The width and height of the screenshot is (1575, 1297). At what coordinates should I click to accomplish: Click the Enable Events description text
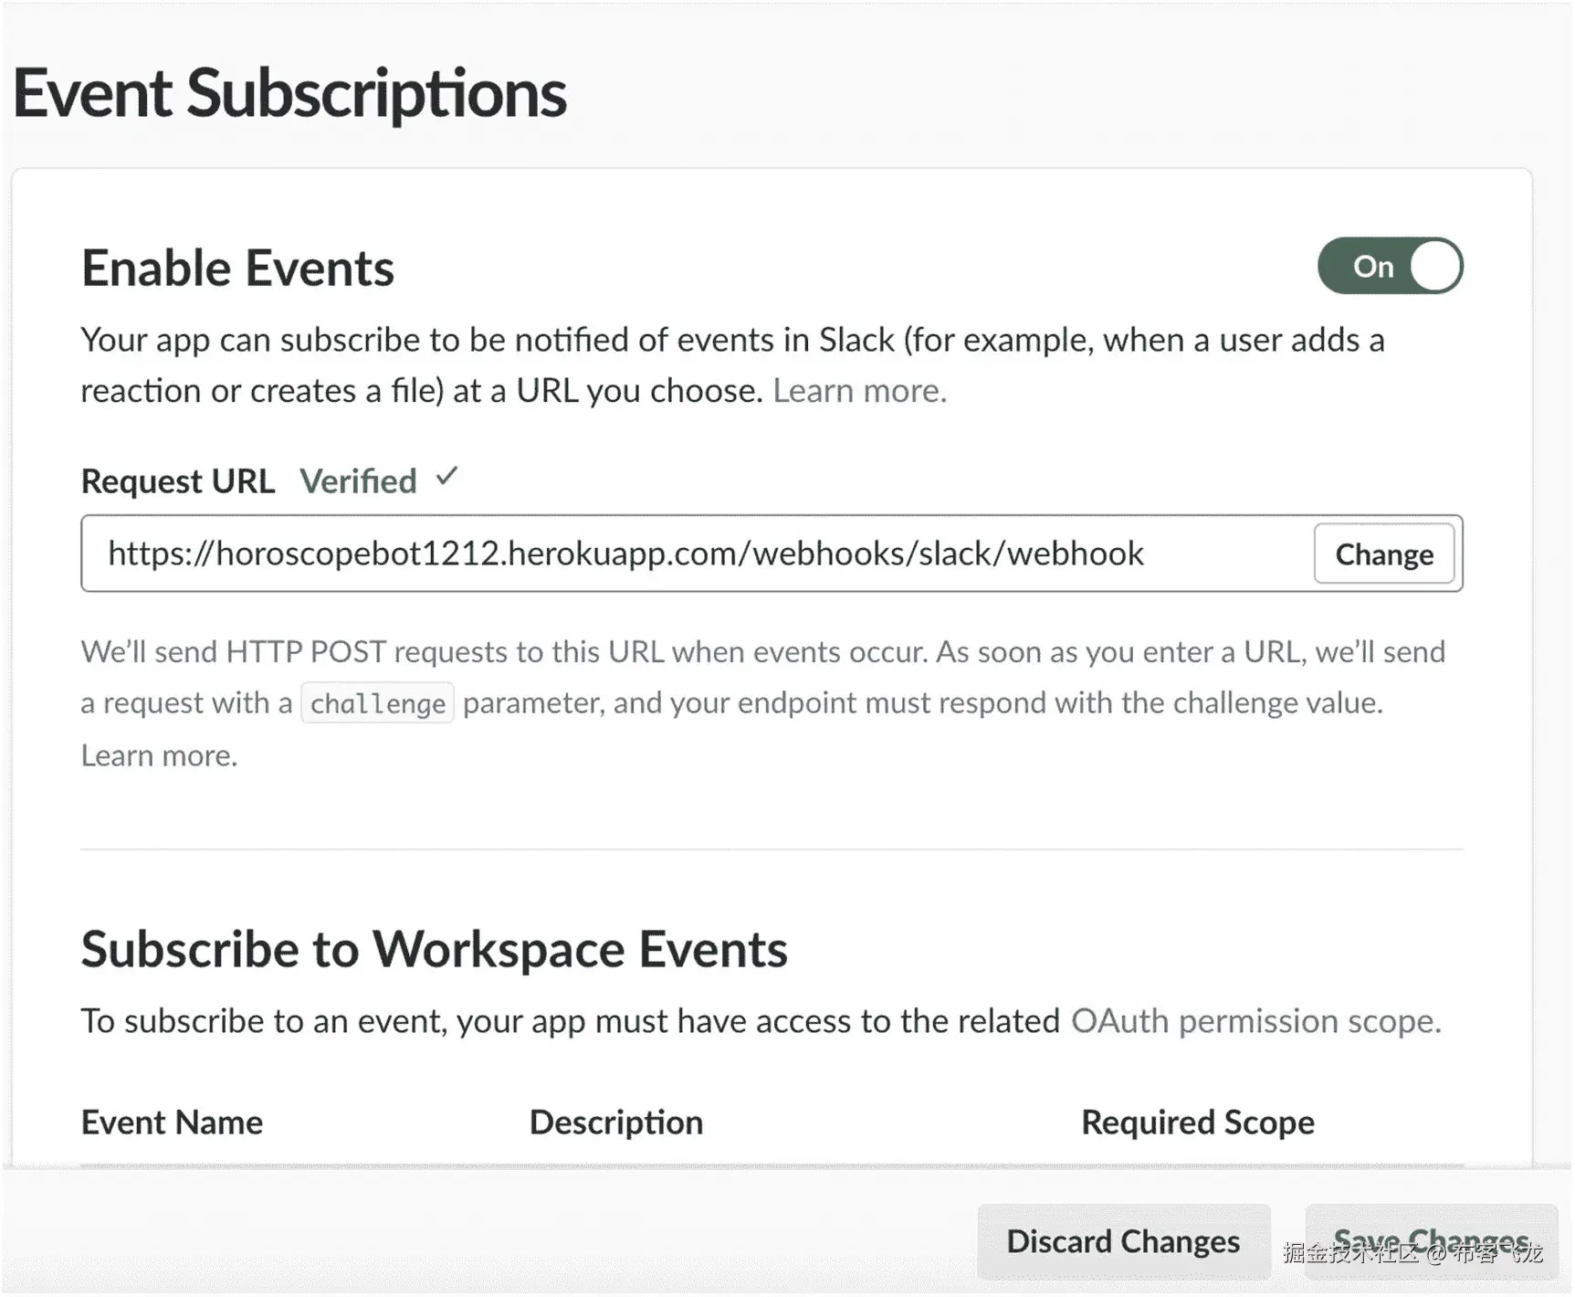[730, 341]
